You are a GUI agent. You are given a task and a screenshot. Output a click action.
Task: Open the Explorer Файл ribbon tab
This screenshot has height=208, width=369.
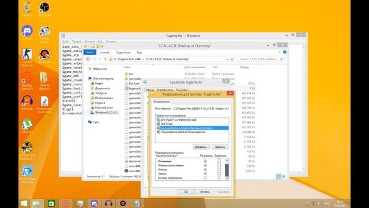pos(90,53)
